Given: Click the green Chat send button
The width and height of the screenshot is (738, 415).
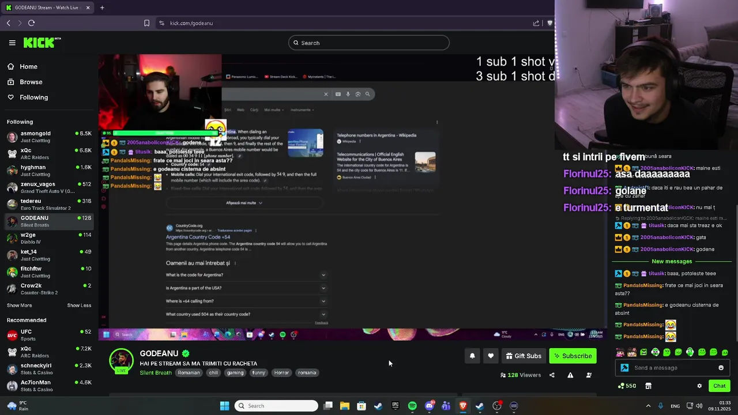Looking at the screenshot, I should pyautogui.click(x=719, y=386).
